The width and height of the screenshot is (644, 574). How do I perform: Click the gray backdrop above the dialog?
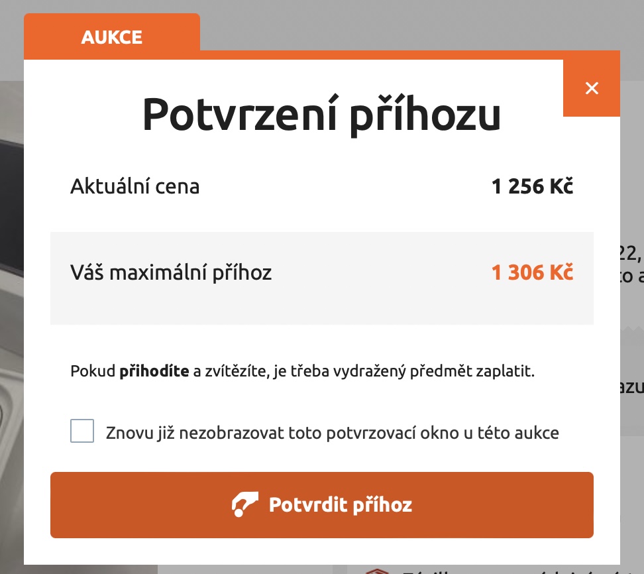[x=398, y=23]
